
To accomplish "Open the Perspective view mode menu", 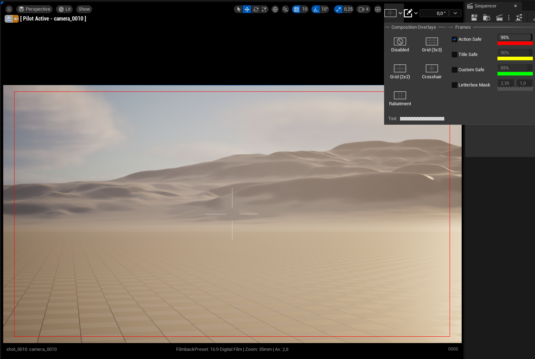I will pos(34,9).
